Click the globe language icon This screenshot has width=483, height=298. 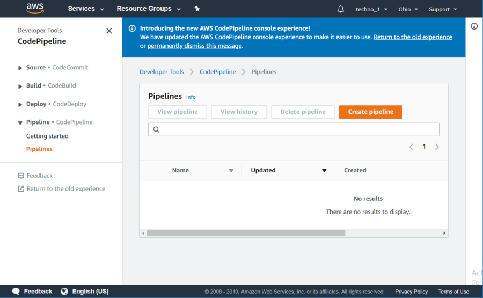pyautogui.click(x=64, y=291)
